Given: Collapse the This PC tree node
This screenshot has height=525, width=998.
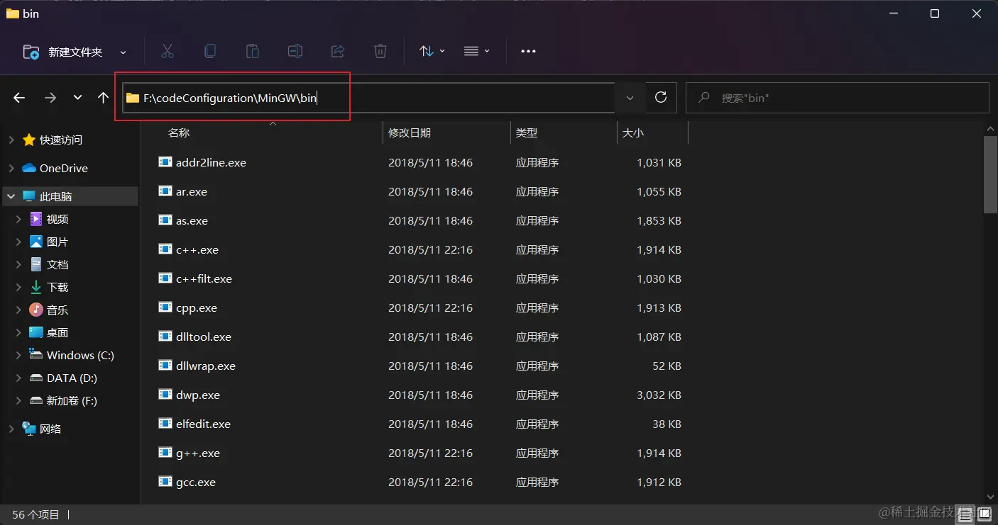Looking at the screenshot, I should [11, 196].
